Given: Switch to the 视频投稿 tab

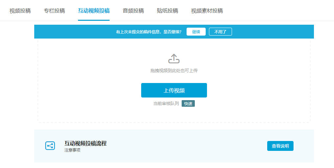Looking at the screenshot, I should pyautogui.click(x=20, y=11).
